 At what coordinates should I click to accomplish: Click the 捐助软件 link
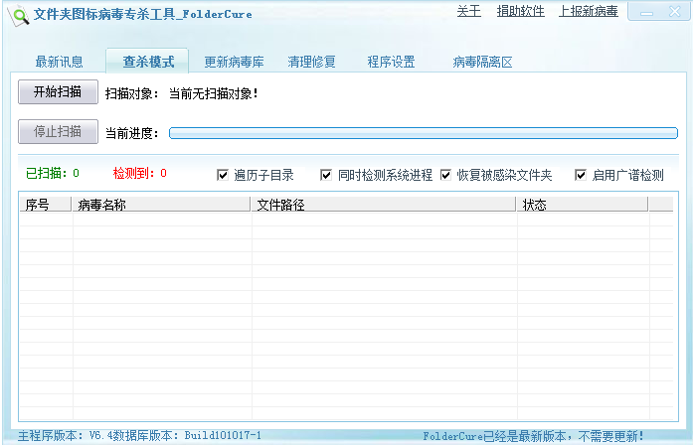(x=520, y=11)
